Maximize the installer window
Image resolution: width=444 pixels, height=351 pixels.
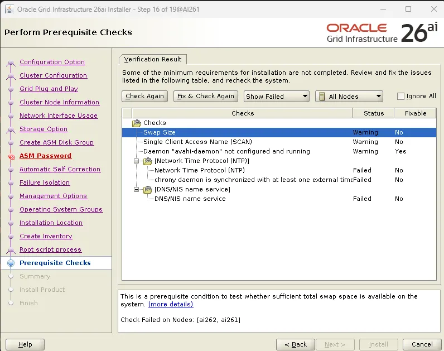(408, 9)
